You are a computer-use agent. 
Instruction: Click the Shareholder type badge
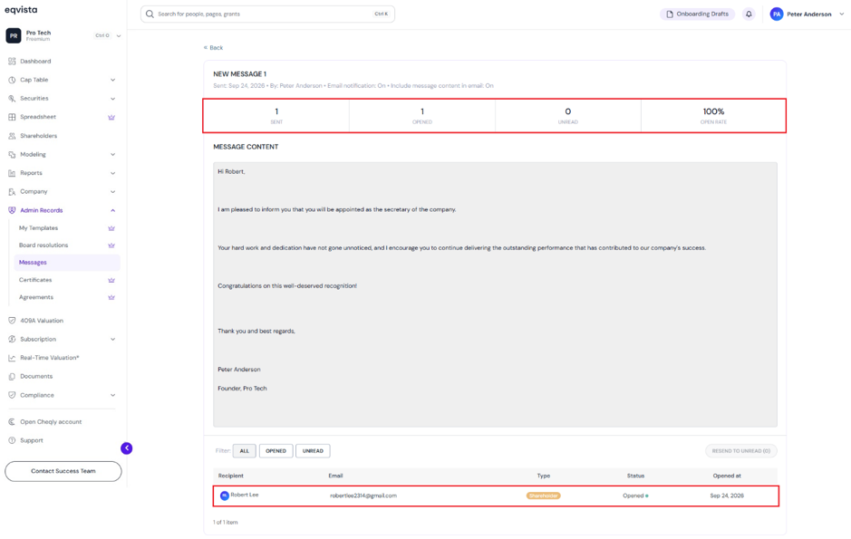pyautogui.click(x=543, y=496)
